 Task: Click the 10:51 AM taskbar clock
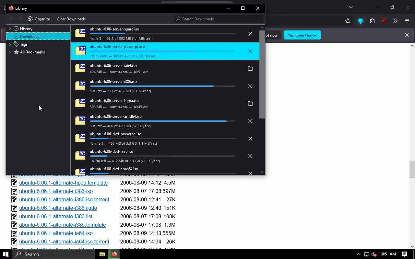click(388, 254)
